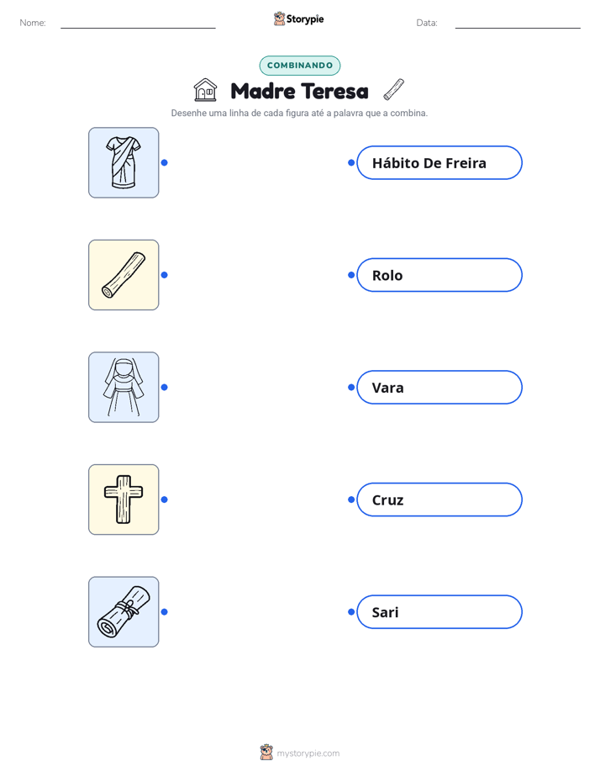This screenshot has width=600, height=777.
Task: Select the Rolo word box
Action: tap(439, 275)
